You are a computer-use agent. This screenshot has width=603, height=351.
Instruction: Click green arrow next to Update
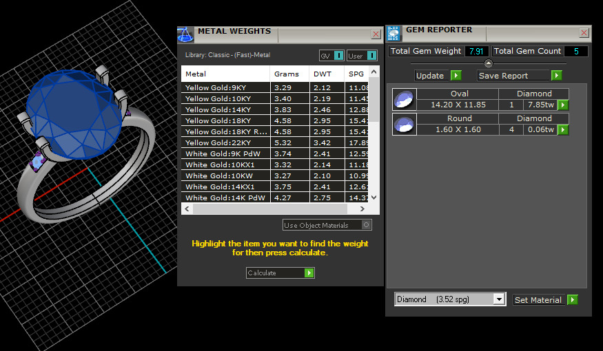(456, 75)
